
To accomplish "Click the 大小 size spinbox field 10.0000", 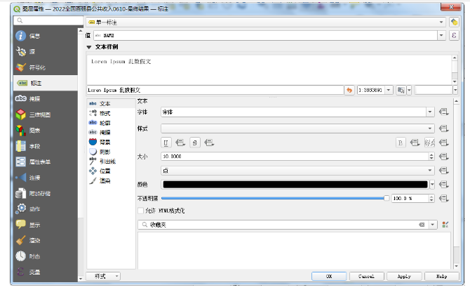I will [295, 157].
